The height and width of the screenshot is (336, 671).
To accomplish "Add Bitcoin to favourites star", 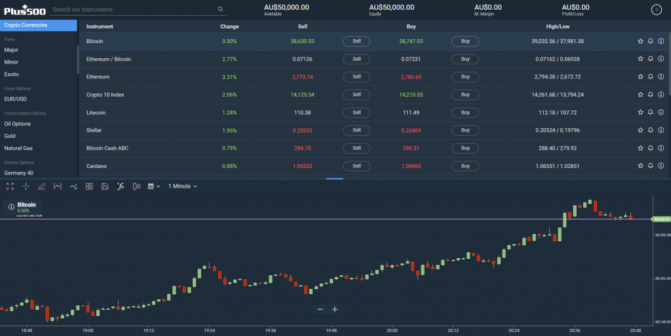I will [x=640, y=41].
